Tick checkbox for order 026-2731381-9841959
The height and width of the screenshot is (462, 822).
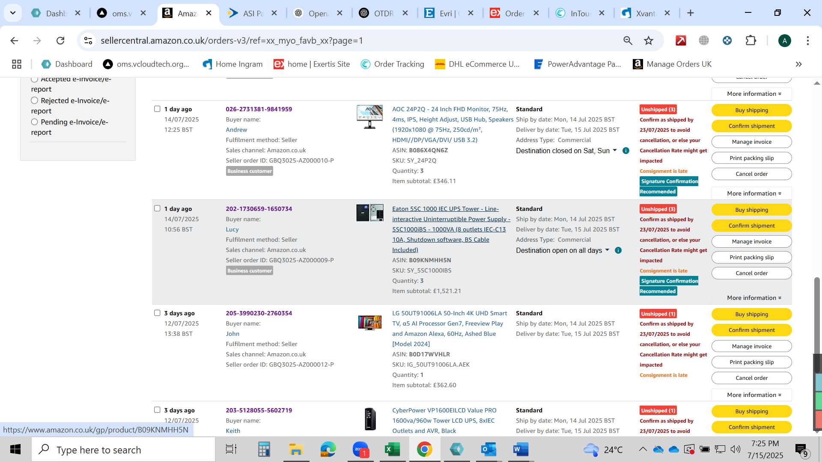point(157,109)
